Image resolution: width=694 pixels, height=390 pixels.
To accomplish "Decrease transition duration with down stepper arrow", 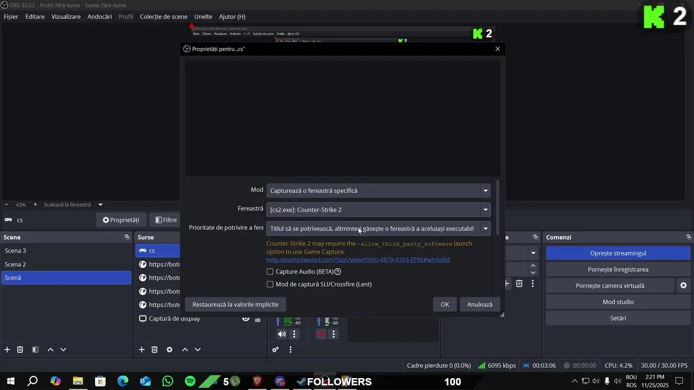I will [533, 273].
